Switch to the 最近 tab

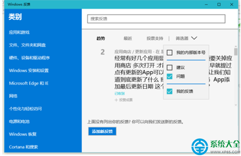[128, 38]
